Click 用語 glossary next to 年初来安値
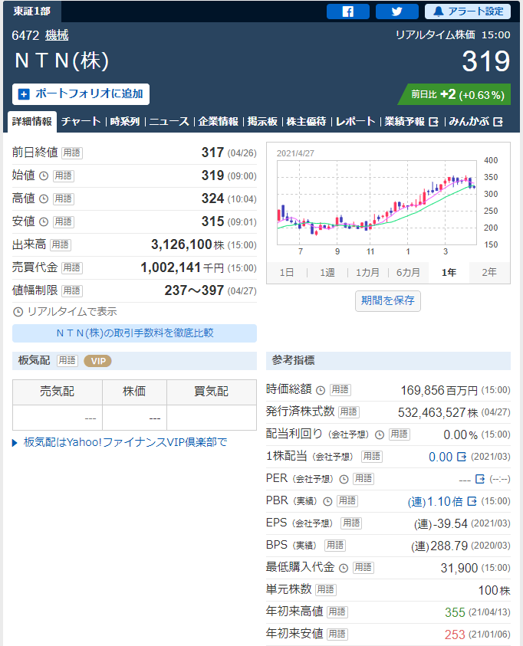Viewport: 523px width, 646px height. 337,635
